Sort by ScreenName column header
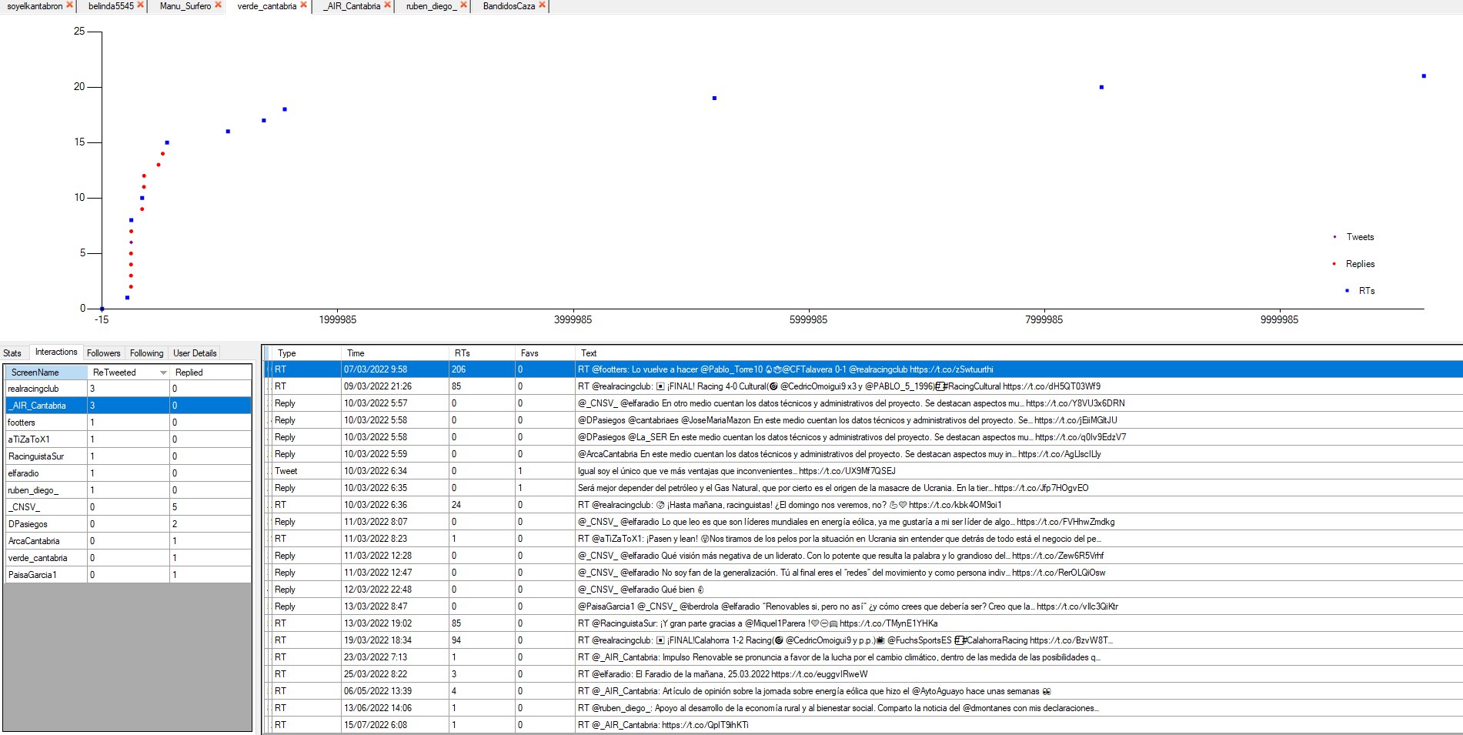The width and height of the screenshot is (1463, 735). point(46,373)
